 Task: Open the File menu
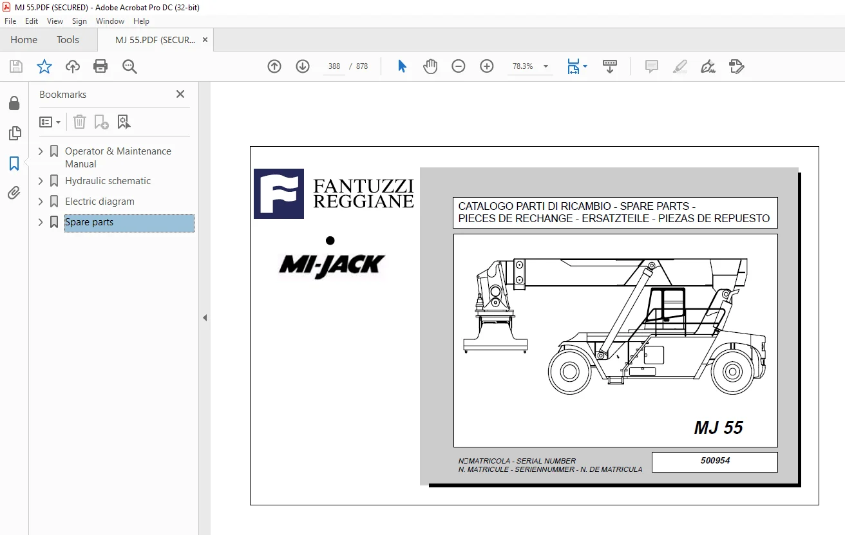pos(10,21)
